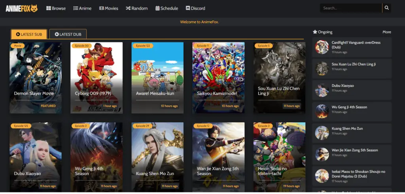Open Demon Slayer Movie poster card
405x194 pixels.
[36, 78]
